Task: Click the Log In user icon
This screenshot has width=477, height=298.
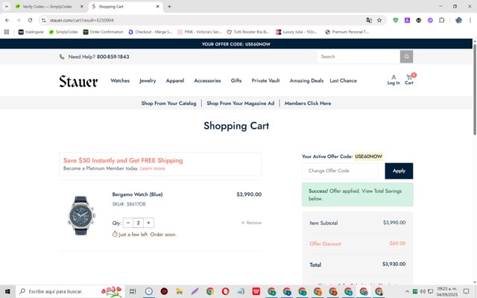Action: (394, 80)
